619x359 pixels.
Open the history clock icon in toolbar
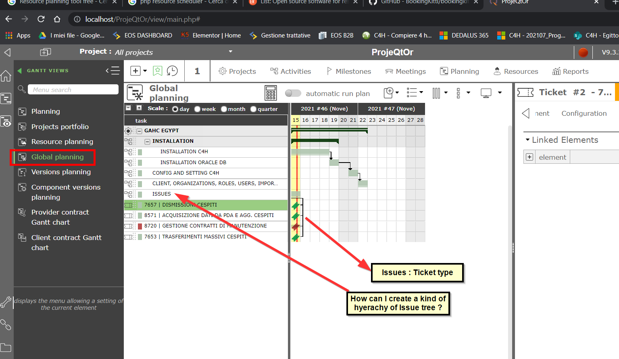click(172, 71)
